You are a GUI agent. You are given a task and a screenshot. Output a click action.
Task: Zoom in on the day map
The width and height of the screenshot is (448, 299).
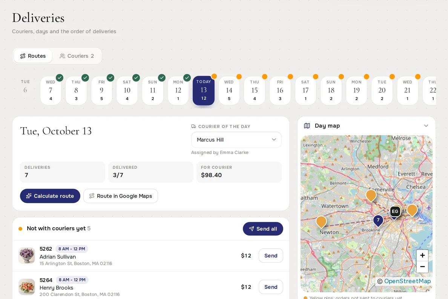click(x=422, y=255)
